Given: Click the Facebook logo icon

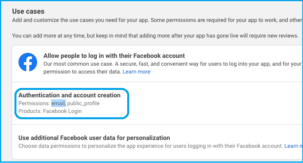Looking at the screenshot, I should coord(28,62).
